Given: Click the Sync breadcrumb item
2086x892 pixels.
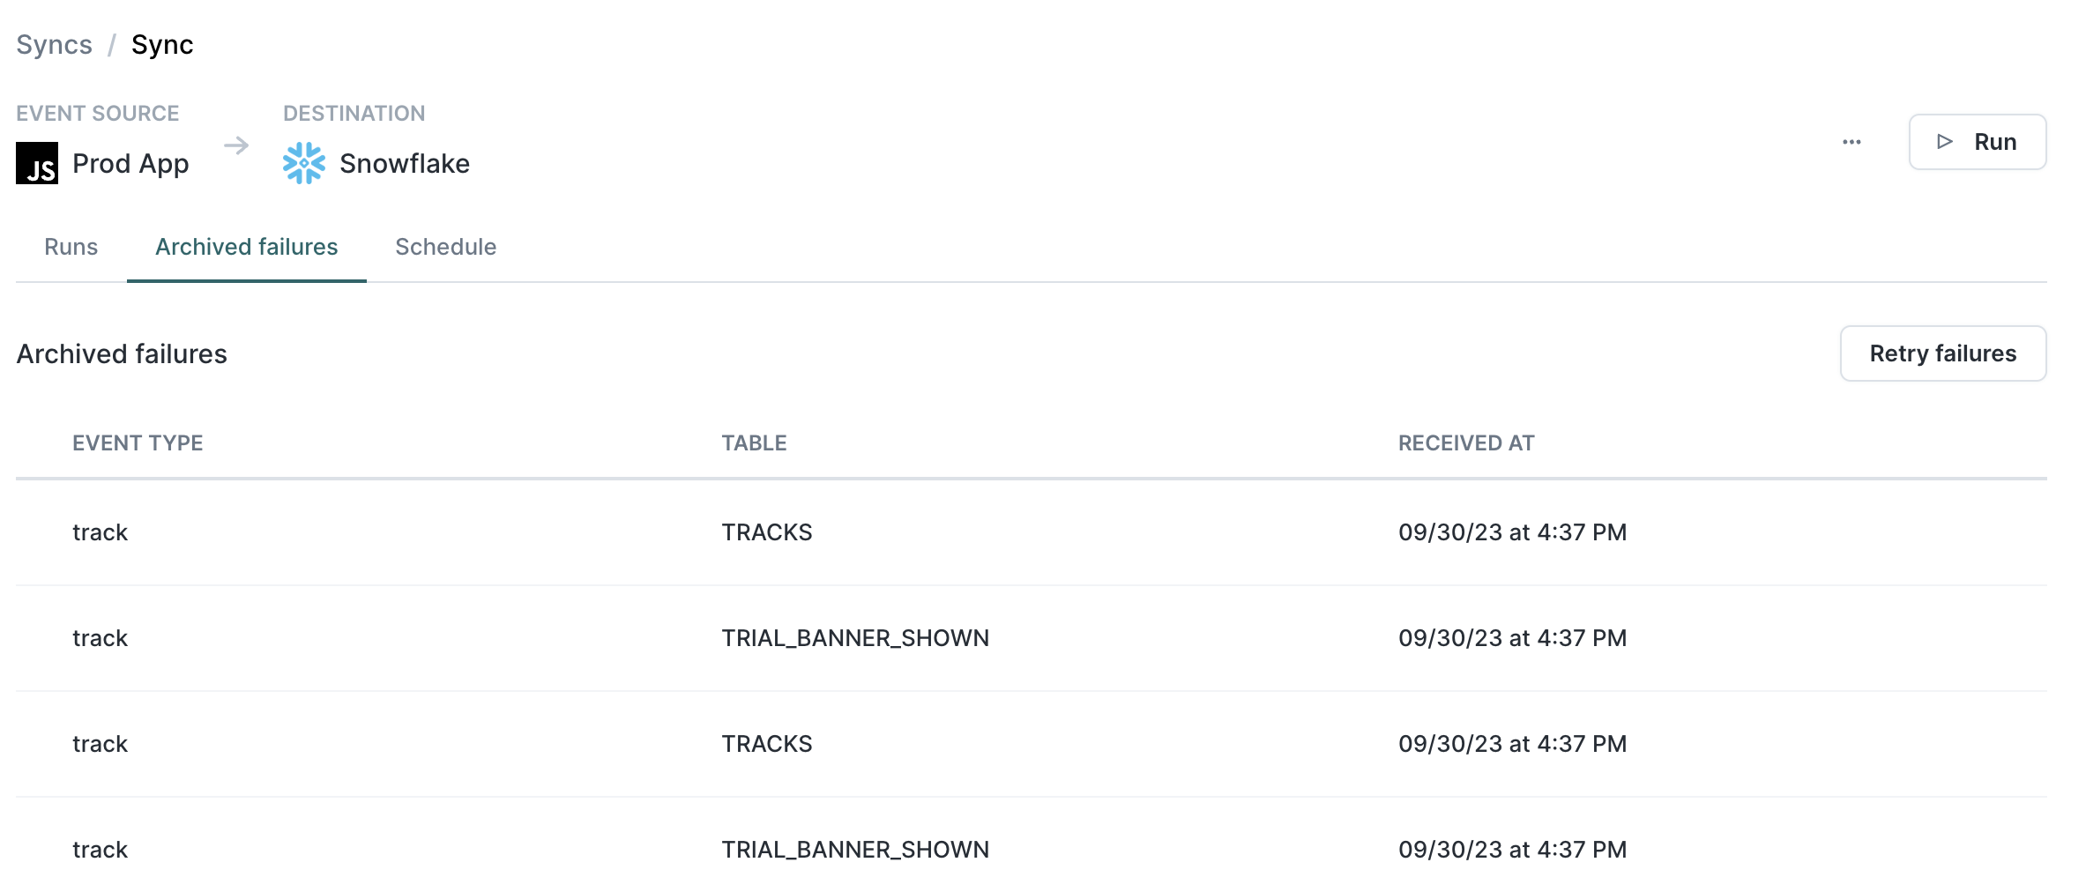Looking at the screenshot, I should pyautogui.click(x=162, y=45).
